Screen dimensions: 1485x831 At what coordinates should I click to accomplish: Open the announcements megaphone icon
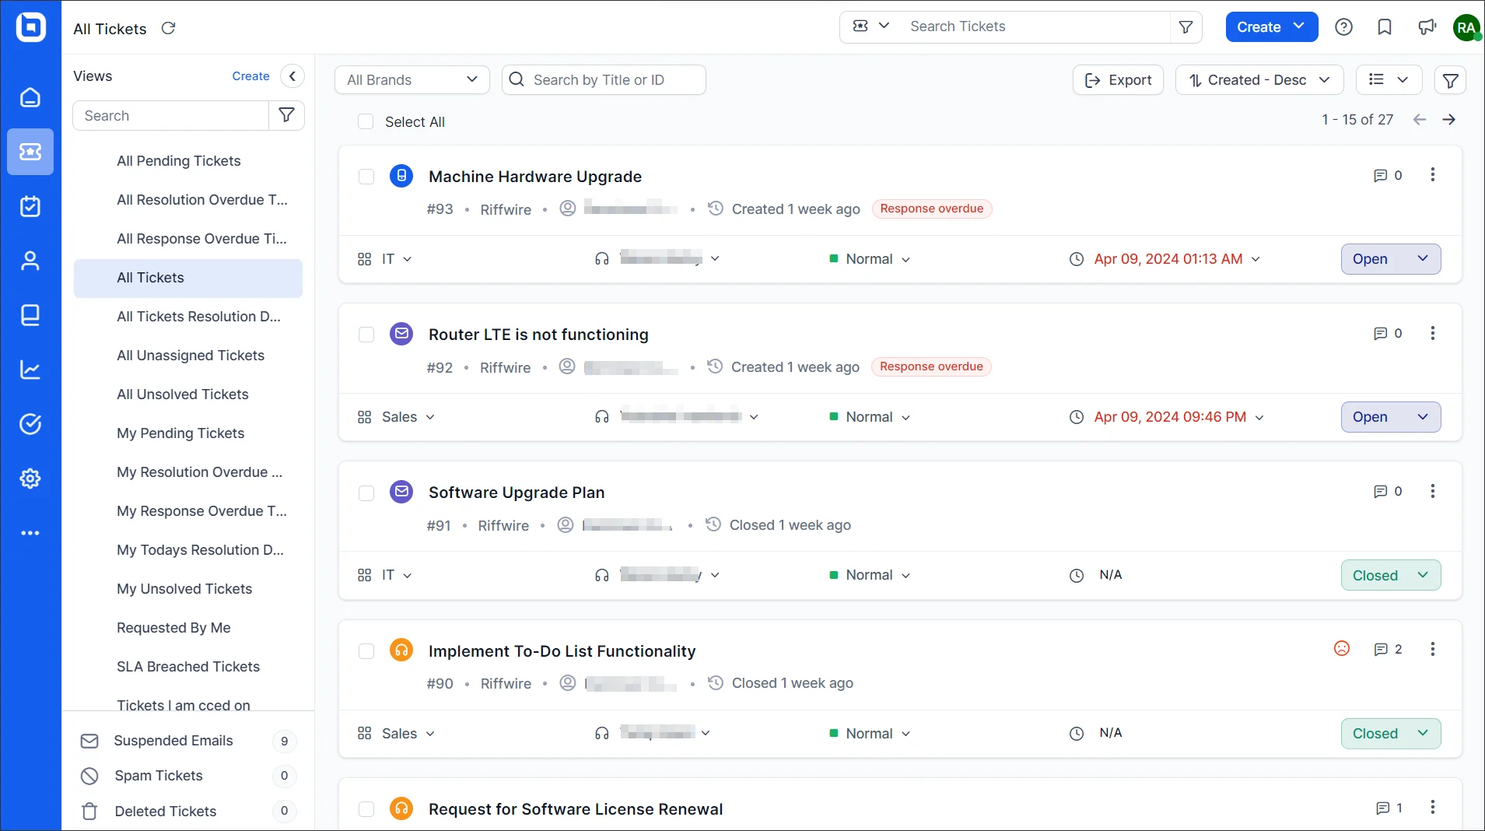(x=1427, y=26)
